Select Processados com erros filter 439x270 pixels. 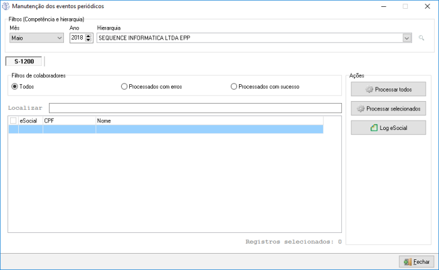tap(124, 86)
